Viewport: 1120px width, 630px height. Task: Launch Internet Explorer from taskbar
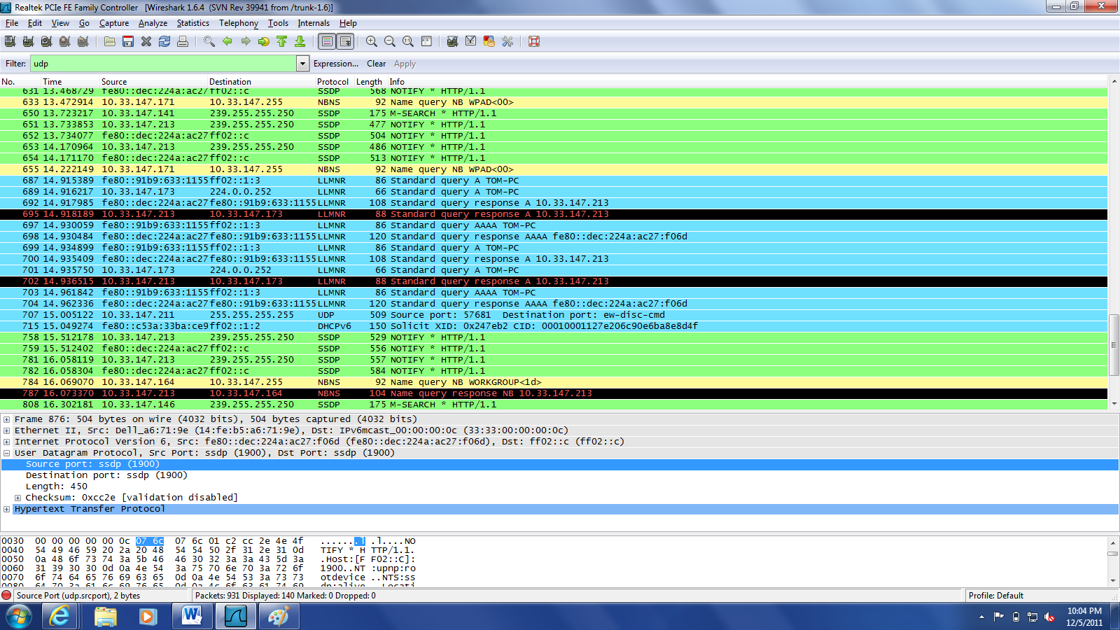60,617
